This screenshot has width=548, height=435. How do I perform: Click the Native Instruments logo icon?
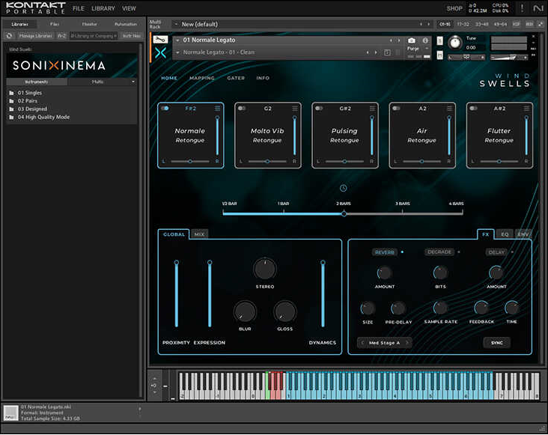538,8
